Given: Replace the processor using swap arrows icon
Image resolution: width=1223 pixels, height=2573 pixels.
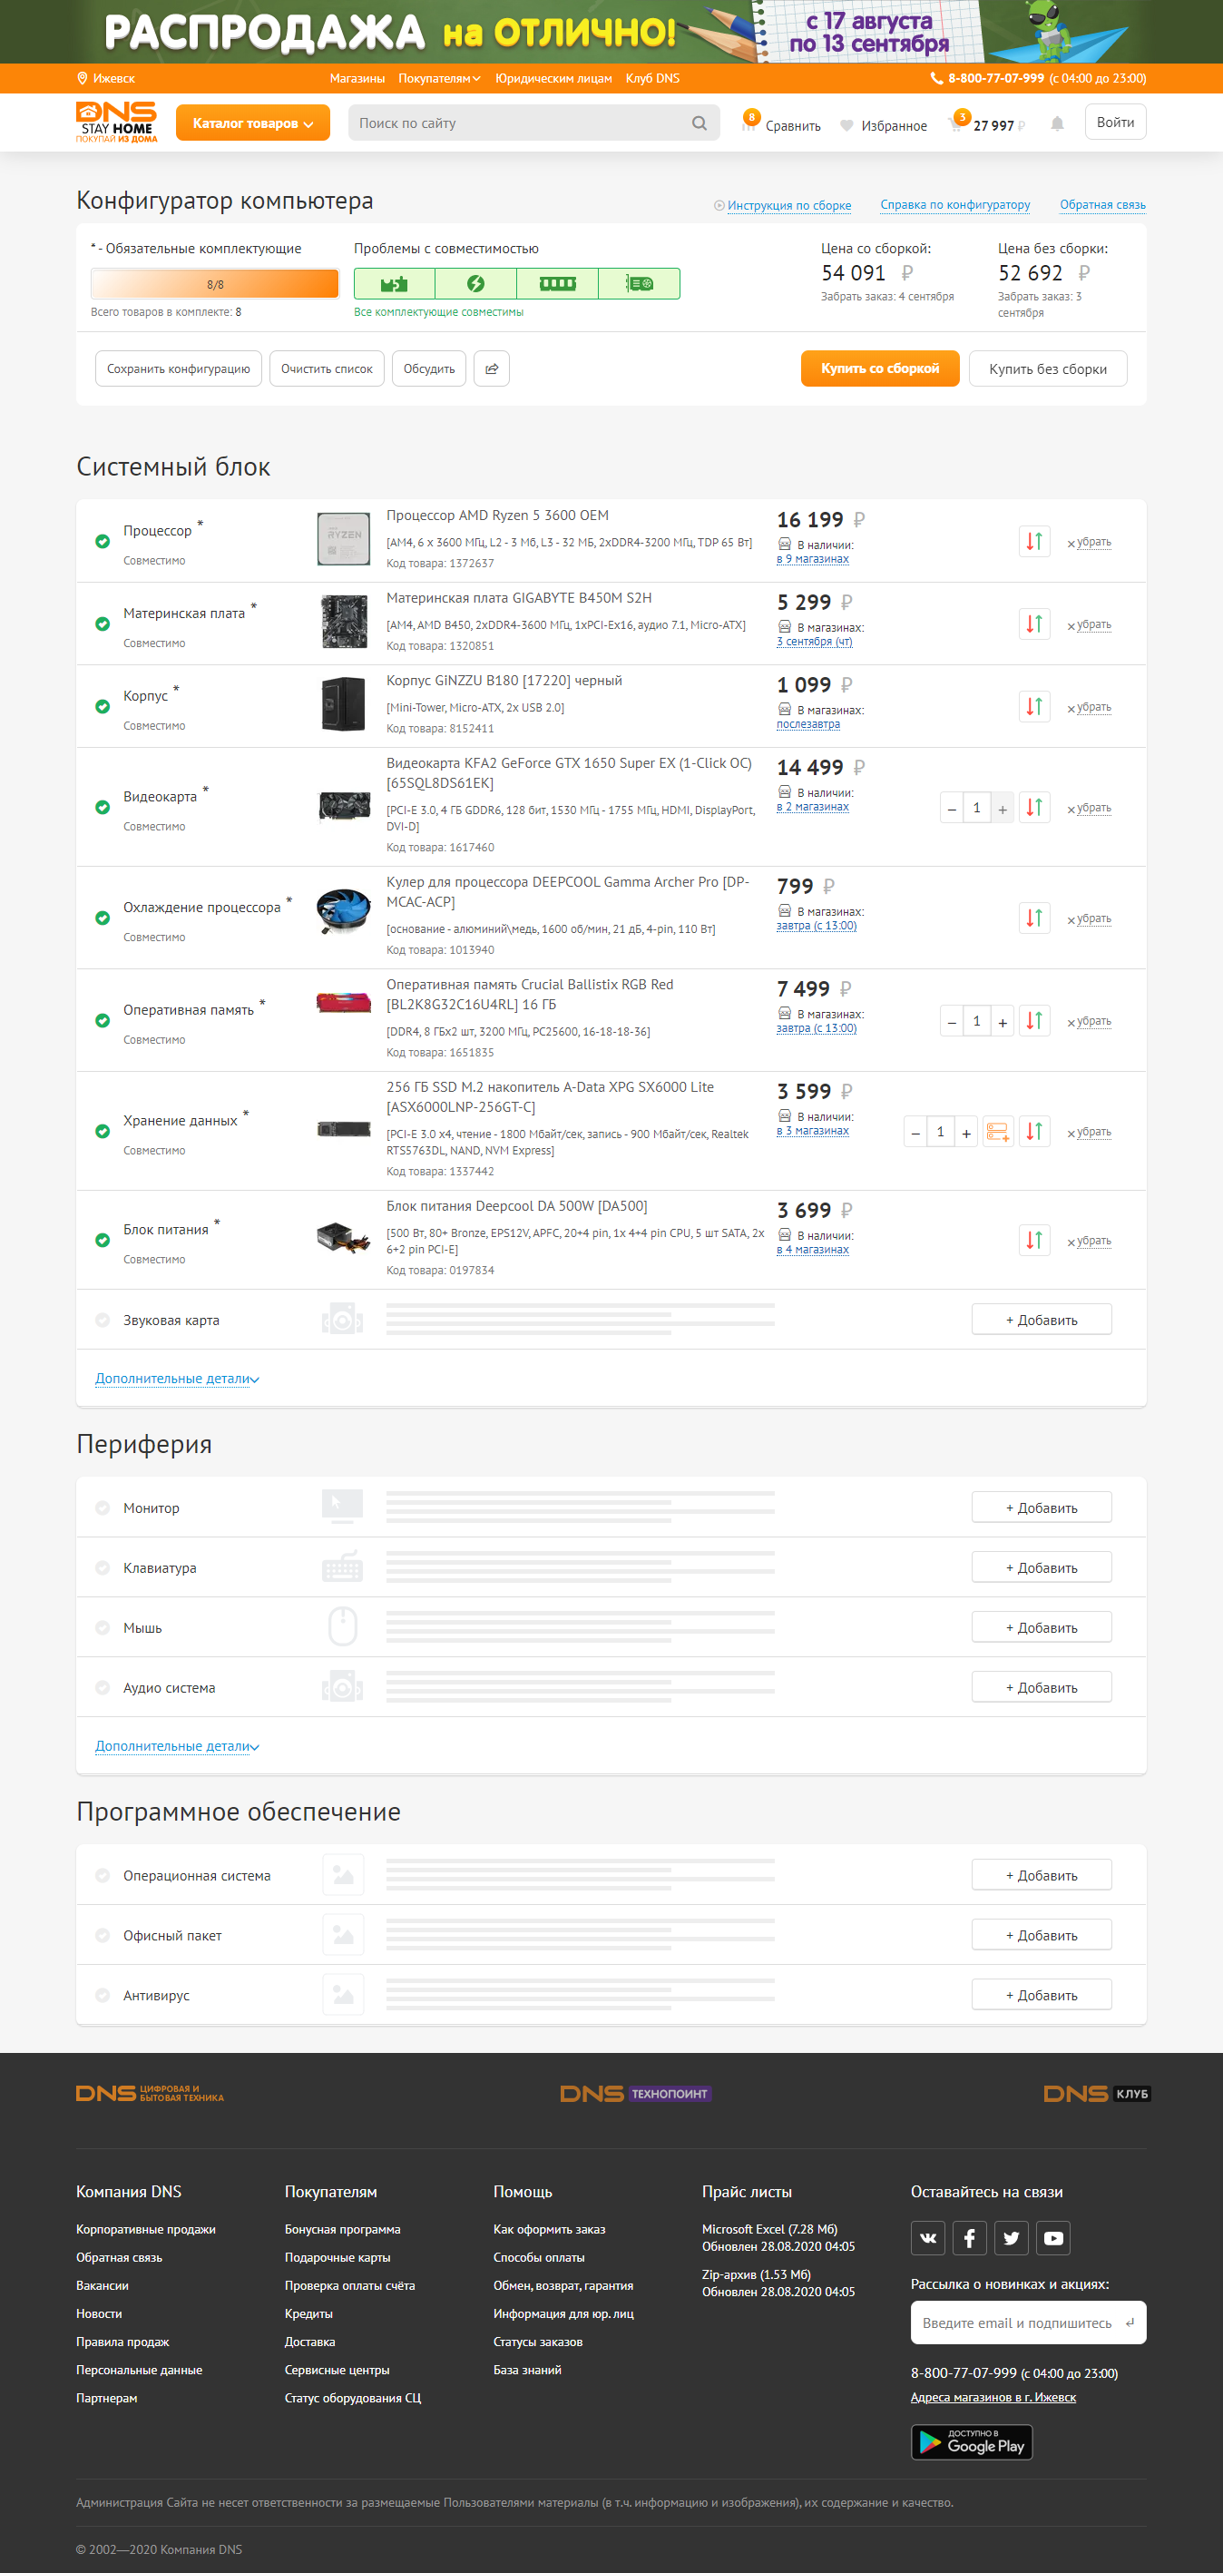Looking at the screenshot, I should click(x=1033, y=541).
